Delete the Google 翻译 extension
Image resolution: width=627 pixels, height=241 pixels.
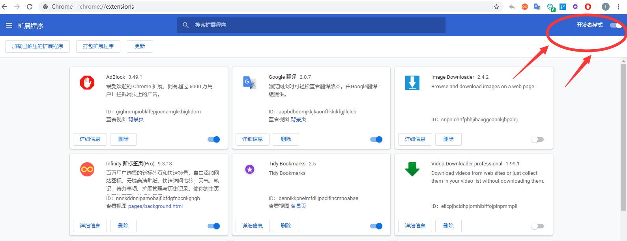tap(286, 139)
